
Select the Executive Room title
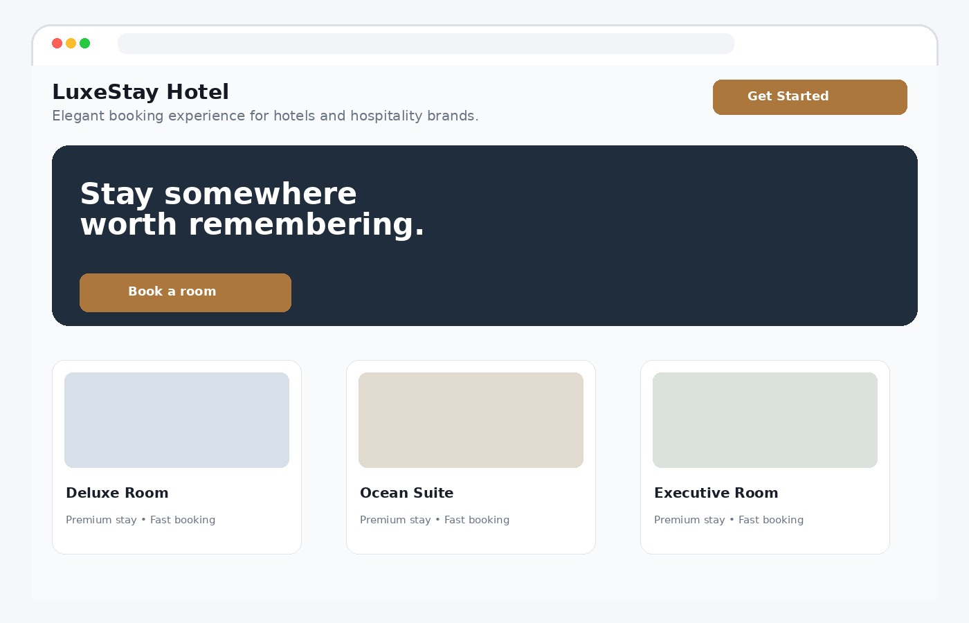716,493
